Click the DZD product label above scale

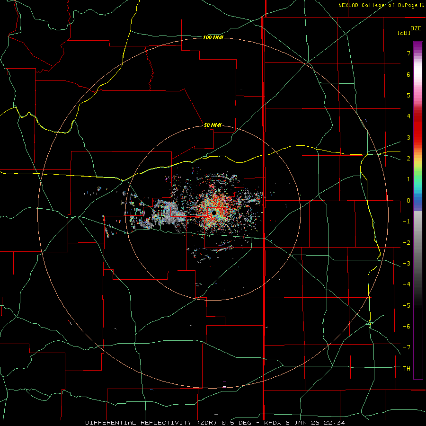[x=416, y=28]
